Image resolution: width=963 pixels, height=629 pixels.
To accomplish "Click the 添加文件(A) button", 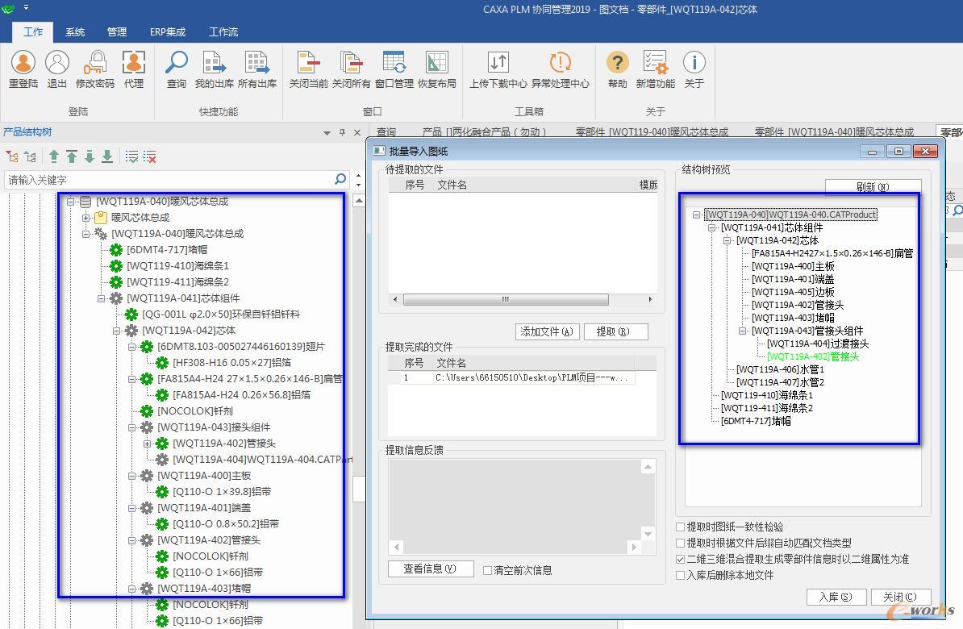I will coord(547,331).
